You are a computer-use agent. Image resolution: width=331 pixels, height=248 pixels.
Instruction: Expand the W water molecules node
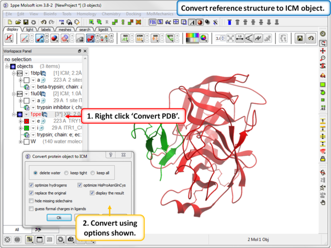pos(21,141)
